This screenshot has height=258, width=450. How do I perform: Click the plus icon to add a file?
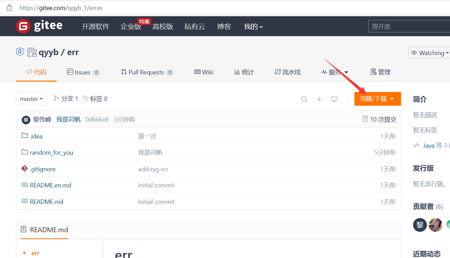tap(319, 99)
